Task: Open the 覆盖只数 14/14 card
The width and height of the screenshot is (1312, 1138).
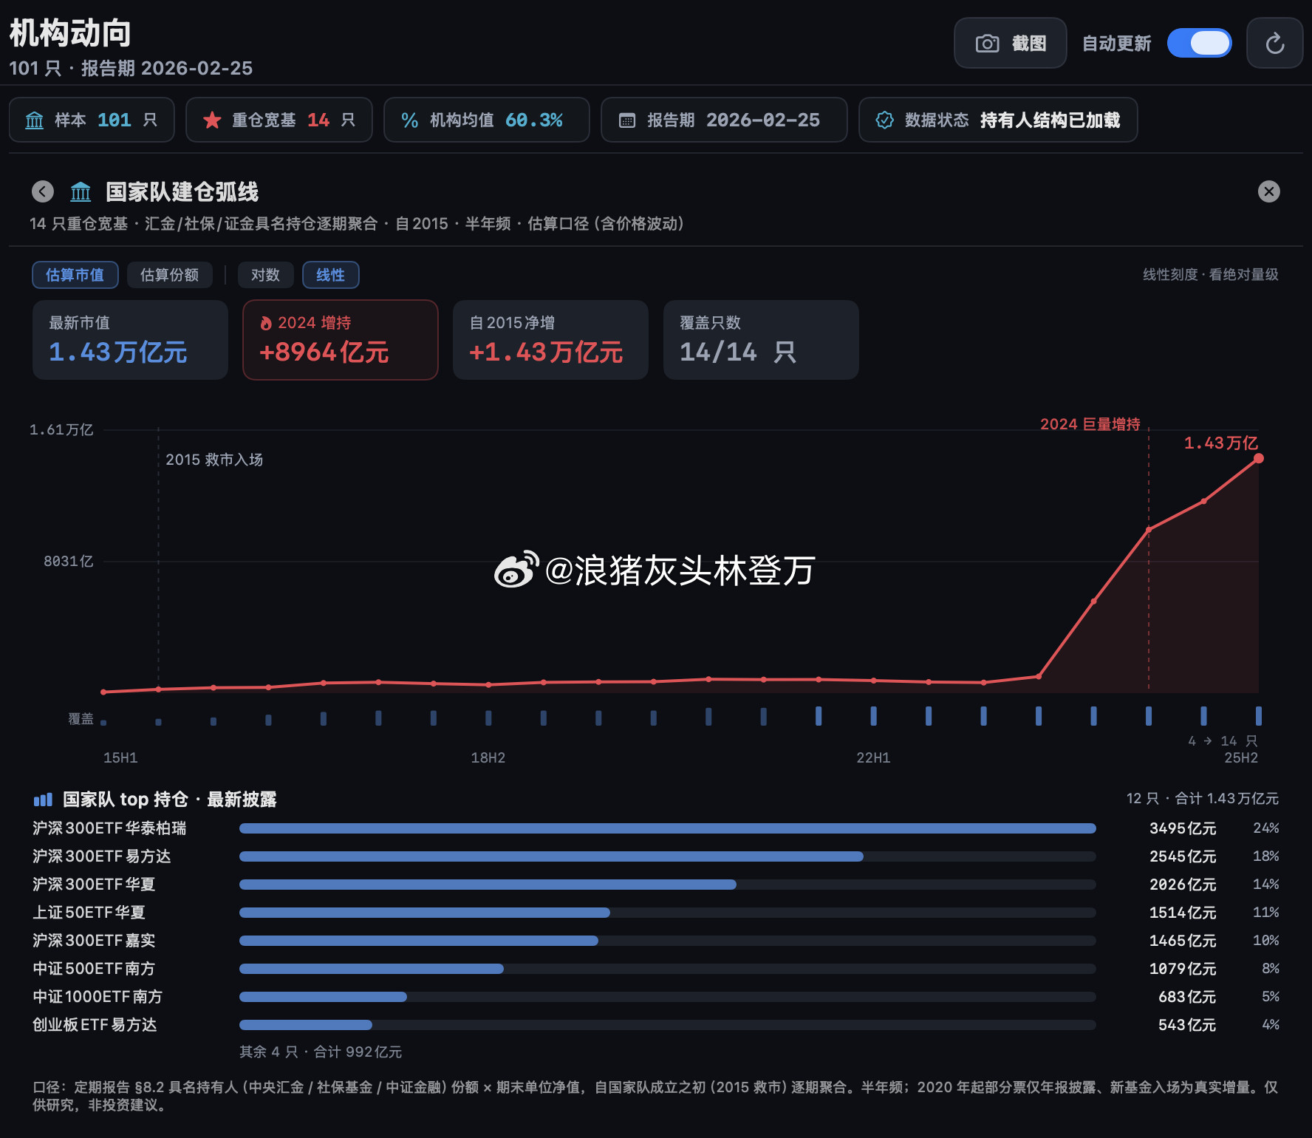Action: point(761,340)
